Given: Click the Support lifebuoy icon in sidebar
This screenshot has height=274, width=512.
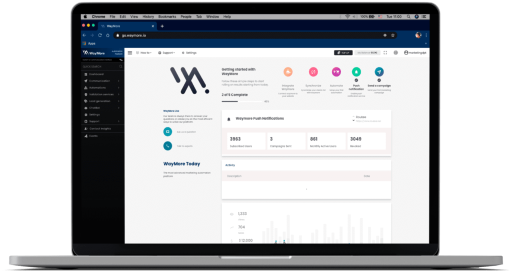Looking at the screenshot, I should click(x=85, y=121).
